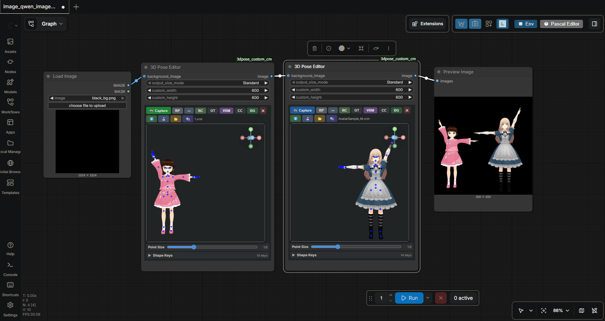Screen dimensions: 605x321
Task: Toggle BG in left 3D Pose Editor
Action: [253, 111]
